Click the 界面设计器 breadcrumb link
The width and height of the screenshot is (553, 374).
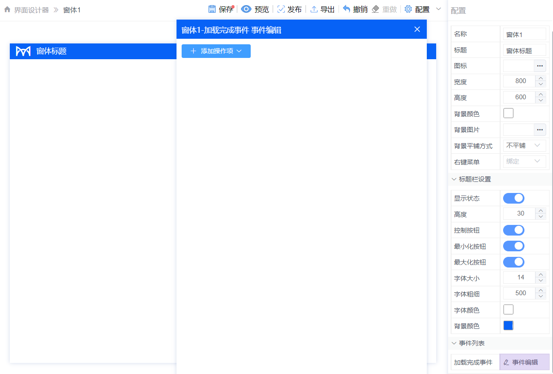(32, 10)
